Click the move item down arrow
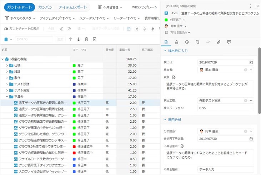The image size is (261, 175). (79, 39)
